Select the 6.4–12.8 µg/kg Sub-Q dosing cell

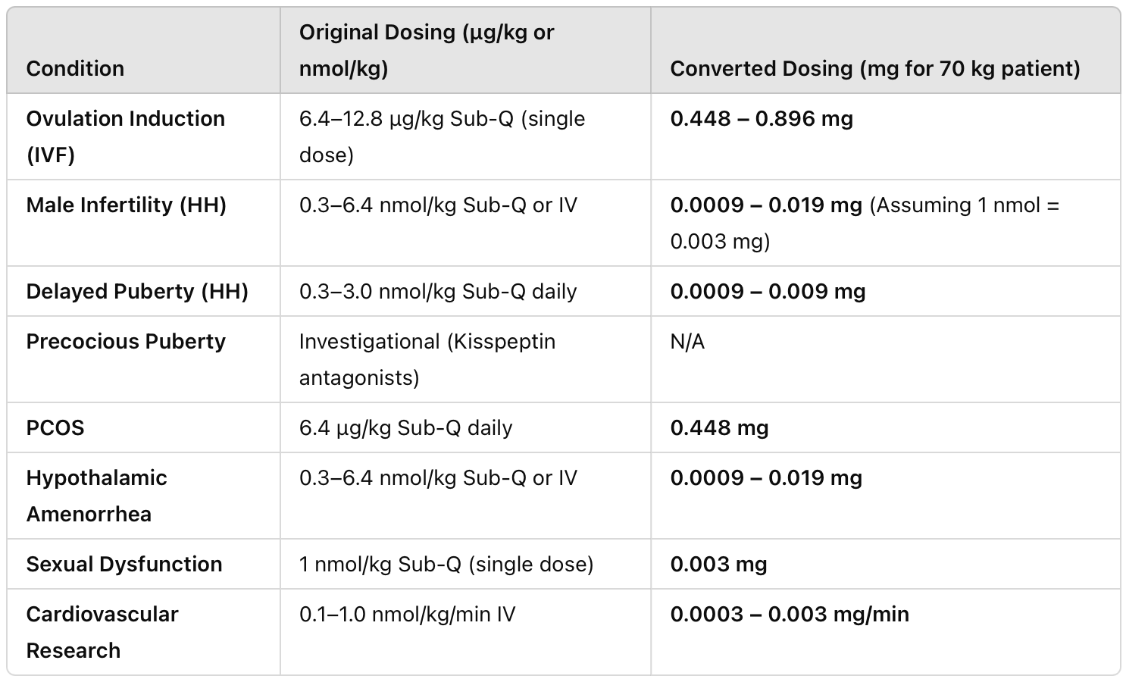pyautogui.click(x=442, y=136)
